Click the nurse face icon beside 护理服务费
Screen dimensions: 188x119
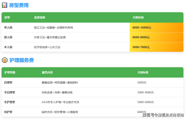[5, 60]
